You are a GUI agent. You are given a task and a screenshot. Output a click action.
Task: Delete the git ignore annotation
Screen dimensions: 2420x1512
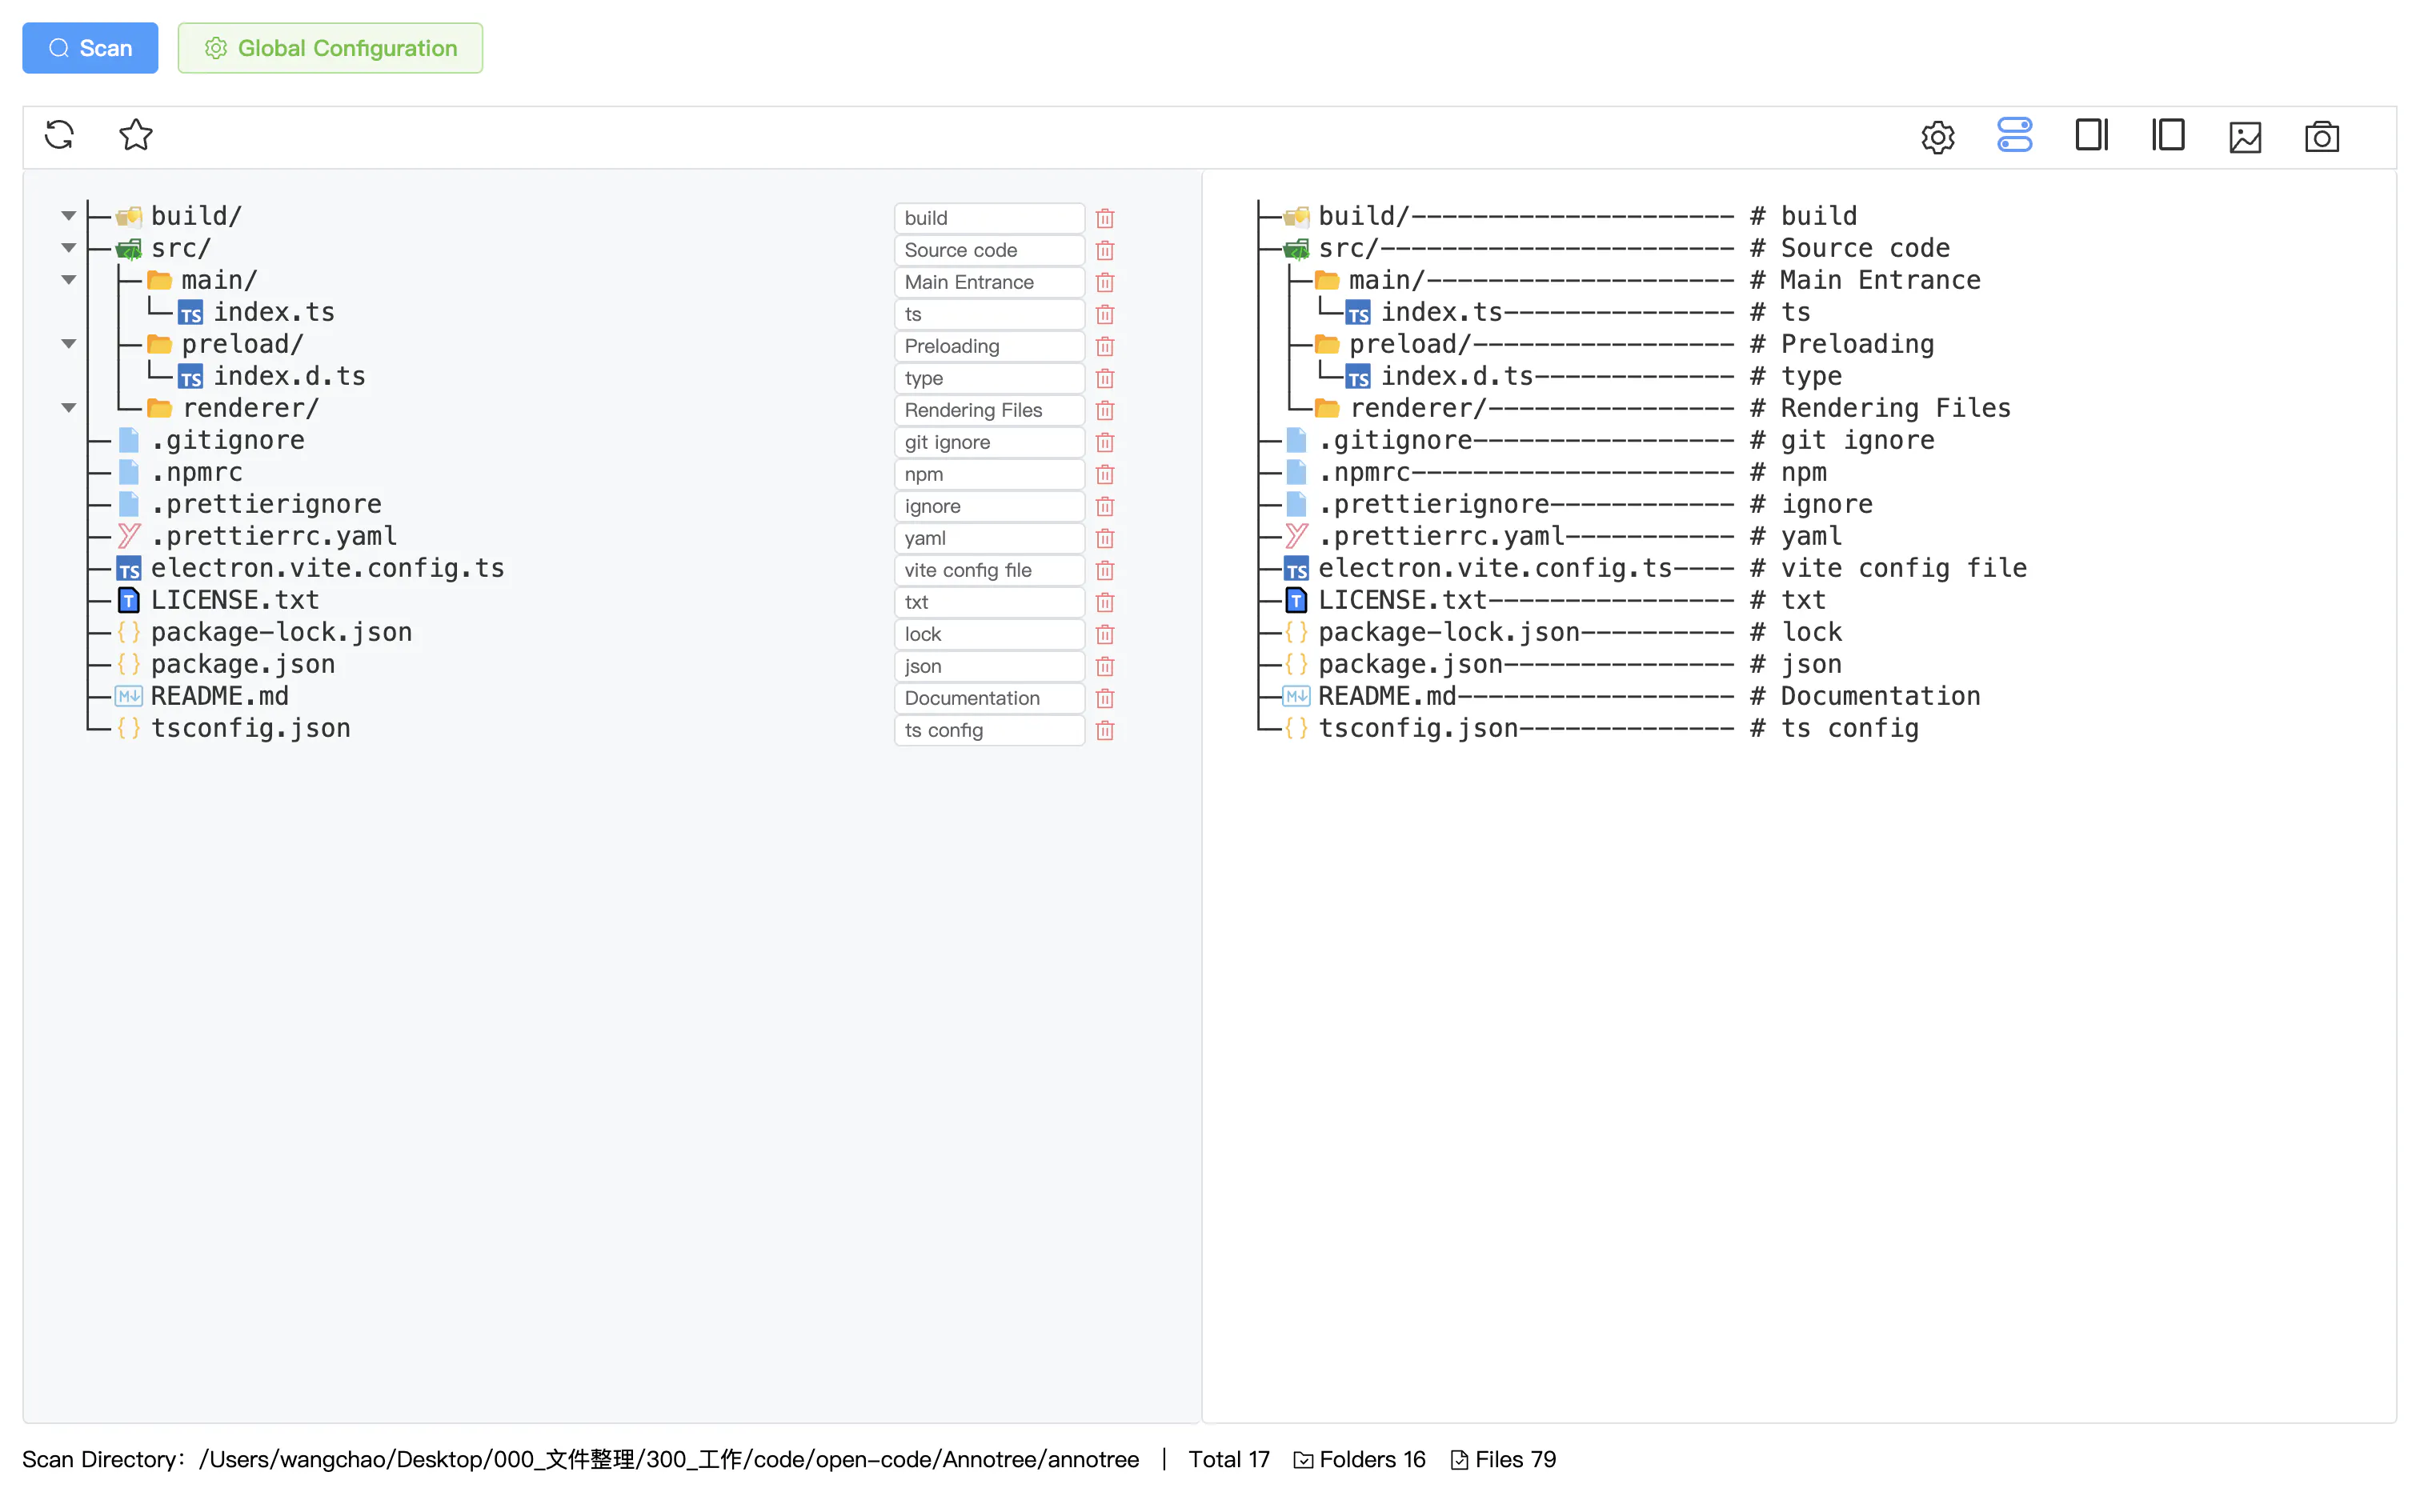(1105, 442)
